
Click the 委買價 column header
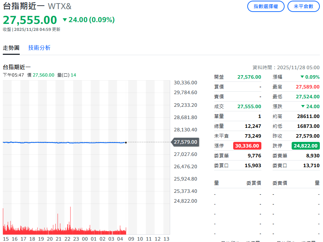[254, 183]
